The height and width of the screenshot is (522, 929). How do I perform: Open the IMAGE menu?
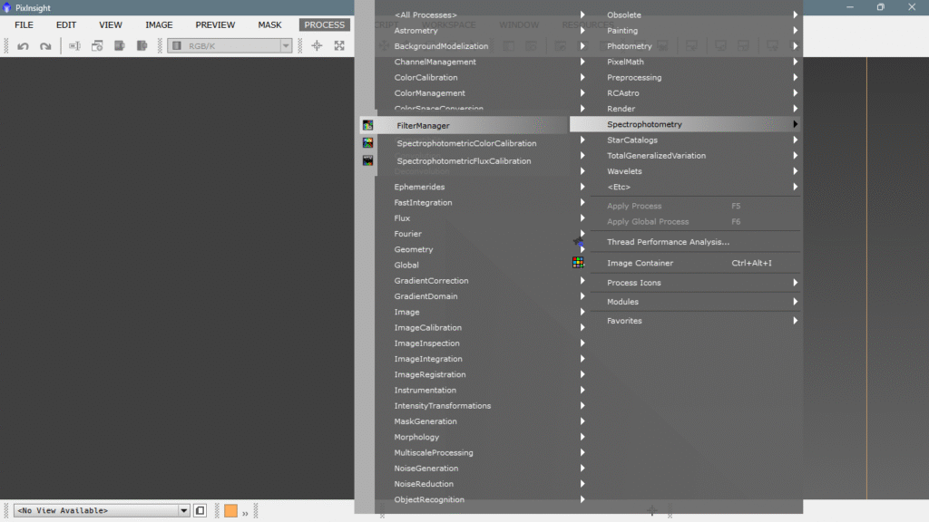click(x=159, y=24)
